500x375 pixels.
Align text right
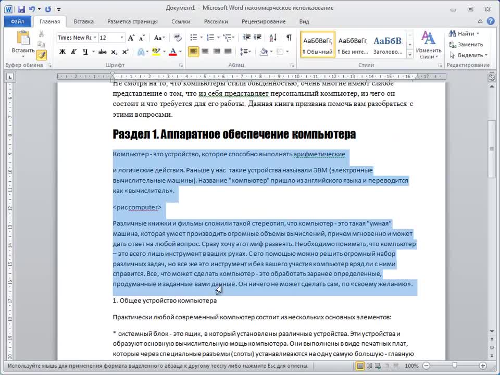[217, 52]
